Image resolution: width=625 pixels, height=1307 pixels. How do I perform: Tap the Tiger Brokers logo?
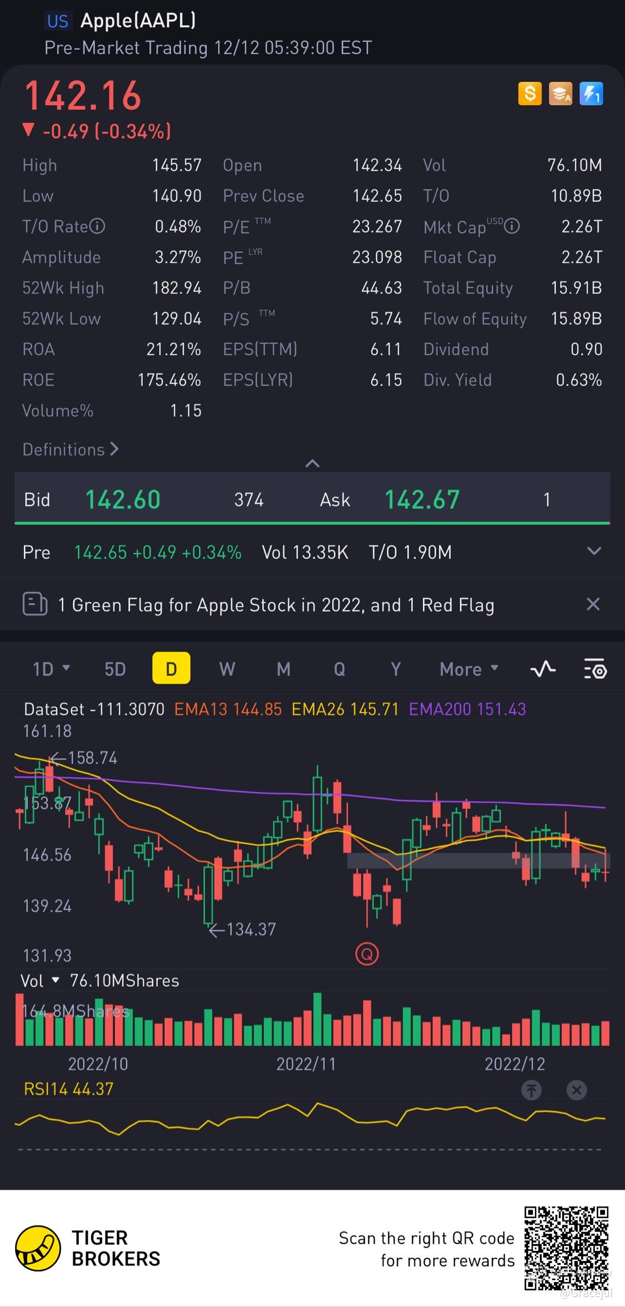pyautogui.click(x=88, y=1248)
